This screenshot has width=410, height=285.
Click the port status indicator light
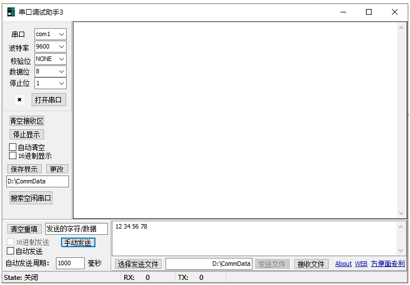[x=20, y=100]
